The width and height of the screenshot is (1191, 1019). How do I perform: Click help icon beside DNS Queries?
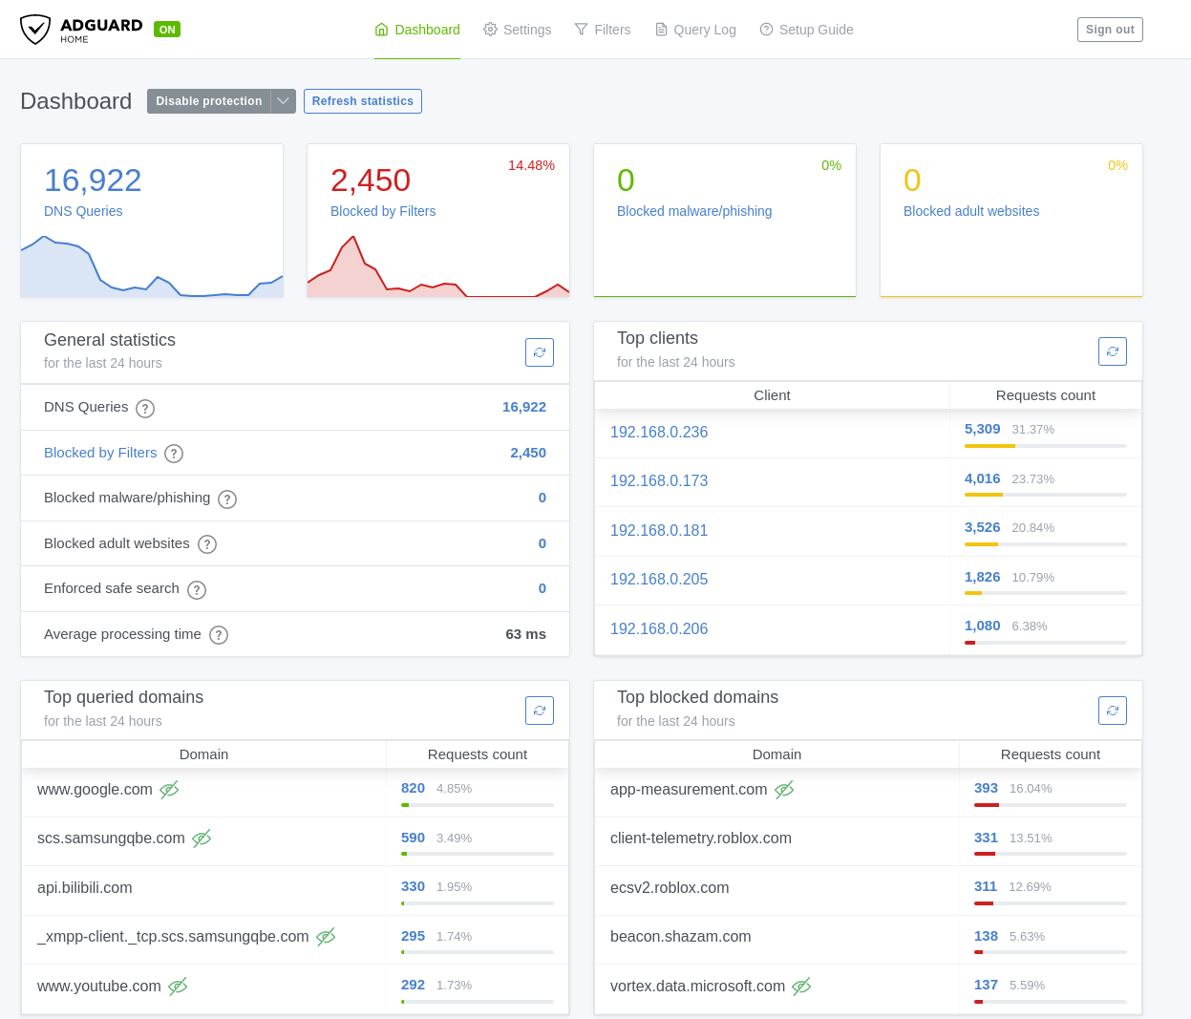tap(145, 409)
